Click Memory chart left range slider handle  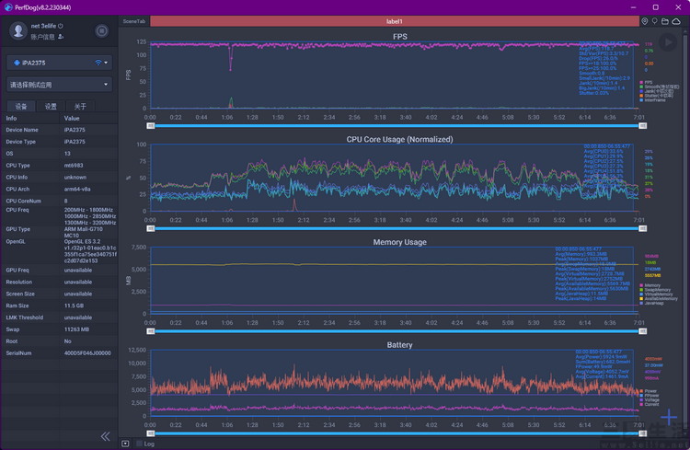coord(151,331)
